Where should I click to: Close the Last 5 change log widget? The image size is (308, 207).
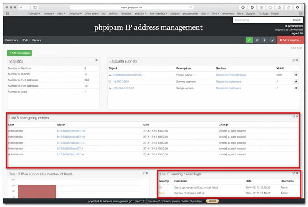point(297,117)
